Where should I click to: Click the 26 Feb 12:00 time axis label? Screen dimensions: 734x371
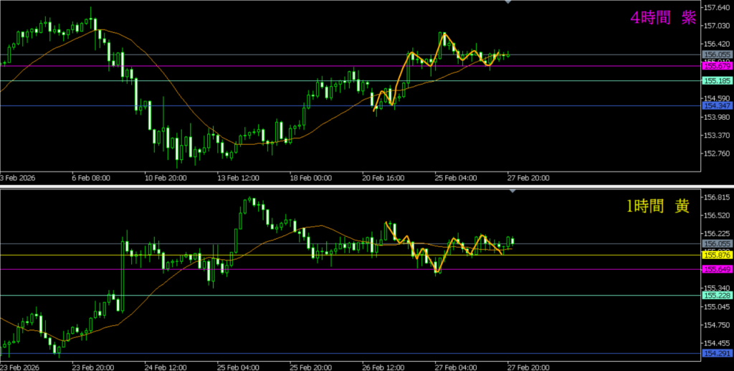[x=382, y=366]
